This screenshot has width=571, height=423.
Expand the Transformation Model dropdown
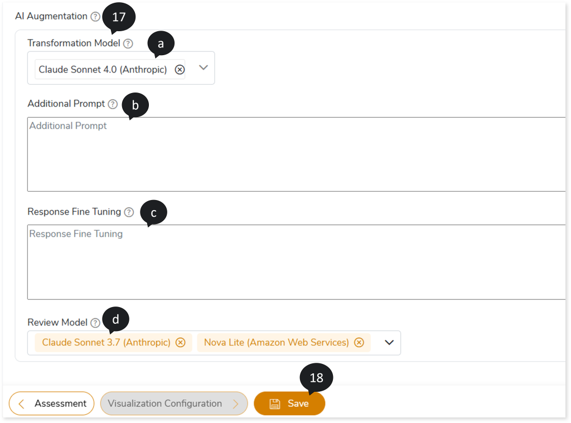pos(203,67)
